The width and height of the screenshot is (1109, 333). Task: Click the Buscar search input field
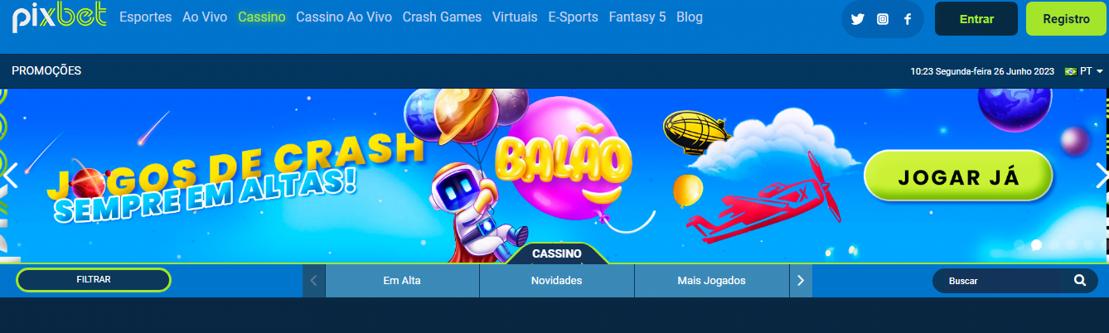[x=999, y=281]
